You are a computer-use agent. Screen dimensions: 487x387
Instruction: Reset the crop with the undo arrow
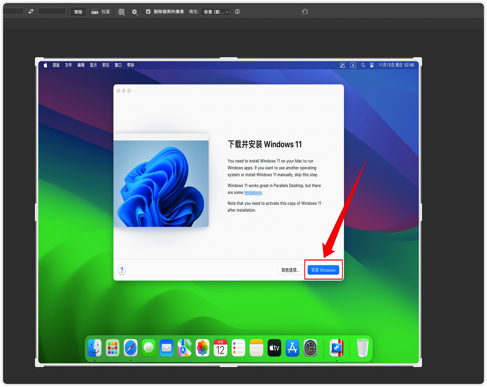[x=305, y=12]
